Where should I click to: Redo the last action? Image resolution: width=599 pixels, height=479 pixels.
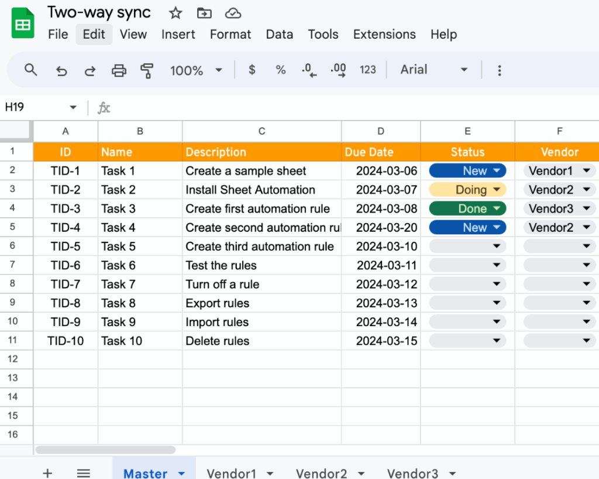(90, 70)
